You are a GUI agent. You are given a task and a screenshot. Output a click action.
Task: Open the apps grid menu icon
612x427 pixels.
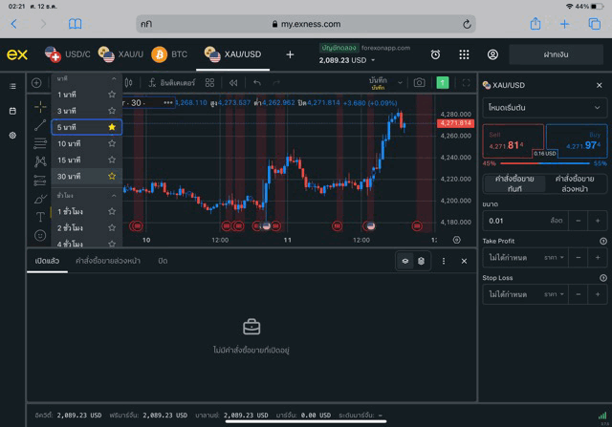tap(464, 55)
